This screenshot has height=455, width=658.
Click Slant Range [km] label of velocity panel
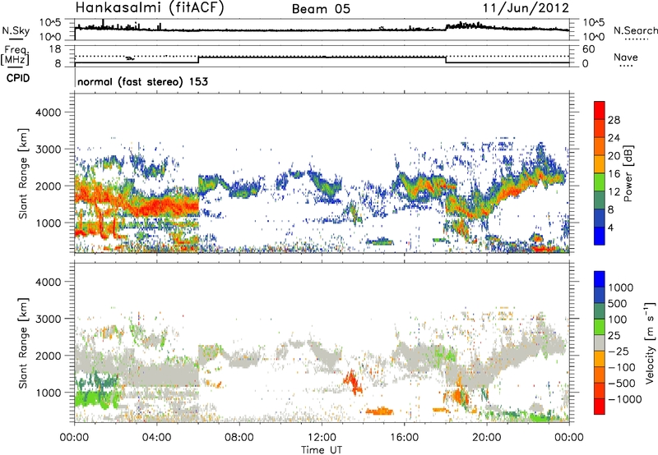click(x=23, y=343)
